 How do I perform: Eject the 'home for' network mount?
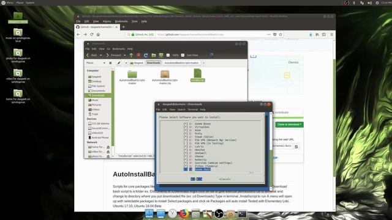tap(108, 147)
